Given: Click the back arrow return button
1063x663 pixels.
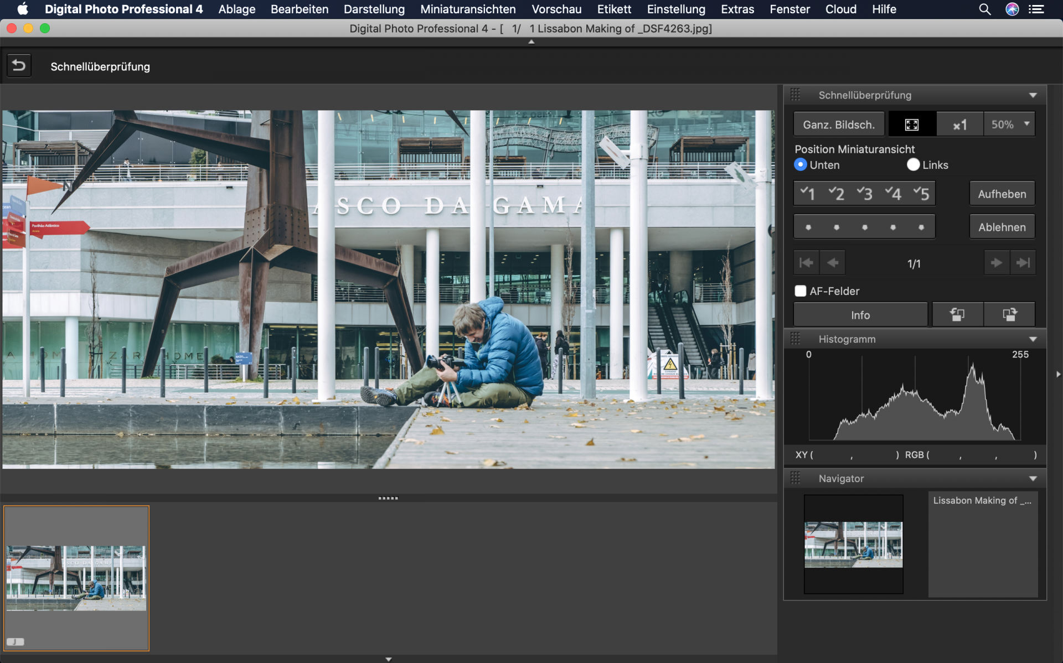Looking at the screenshot, I should pos(19,66).
